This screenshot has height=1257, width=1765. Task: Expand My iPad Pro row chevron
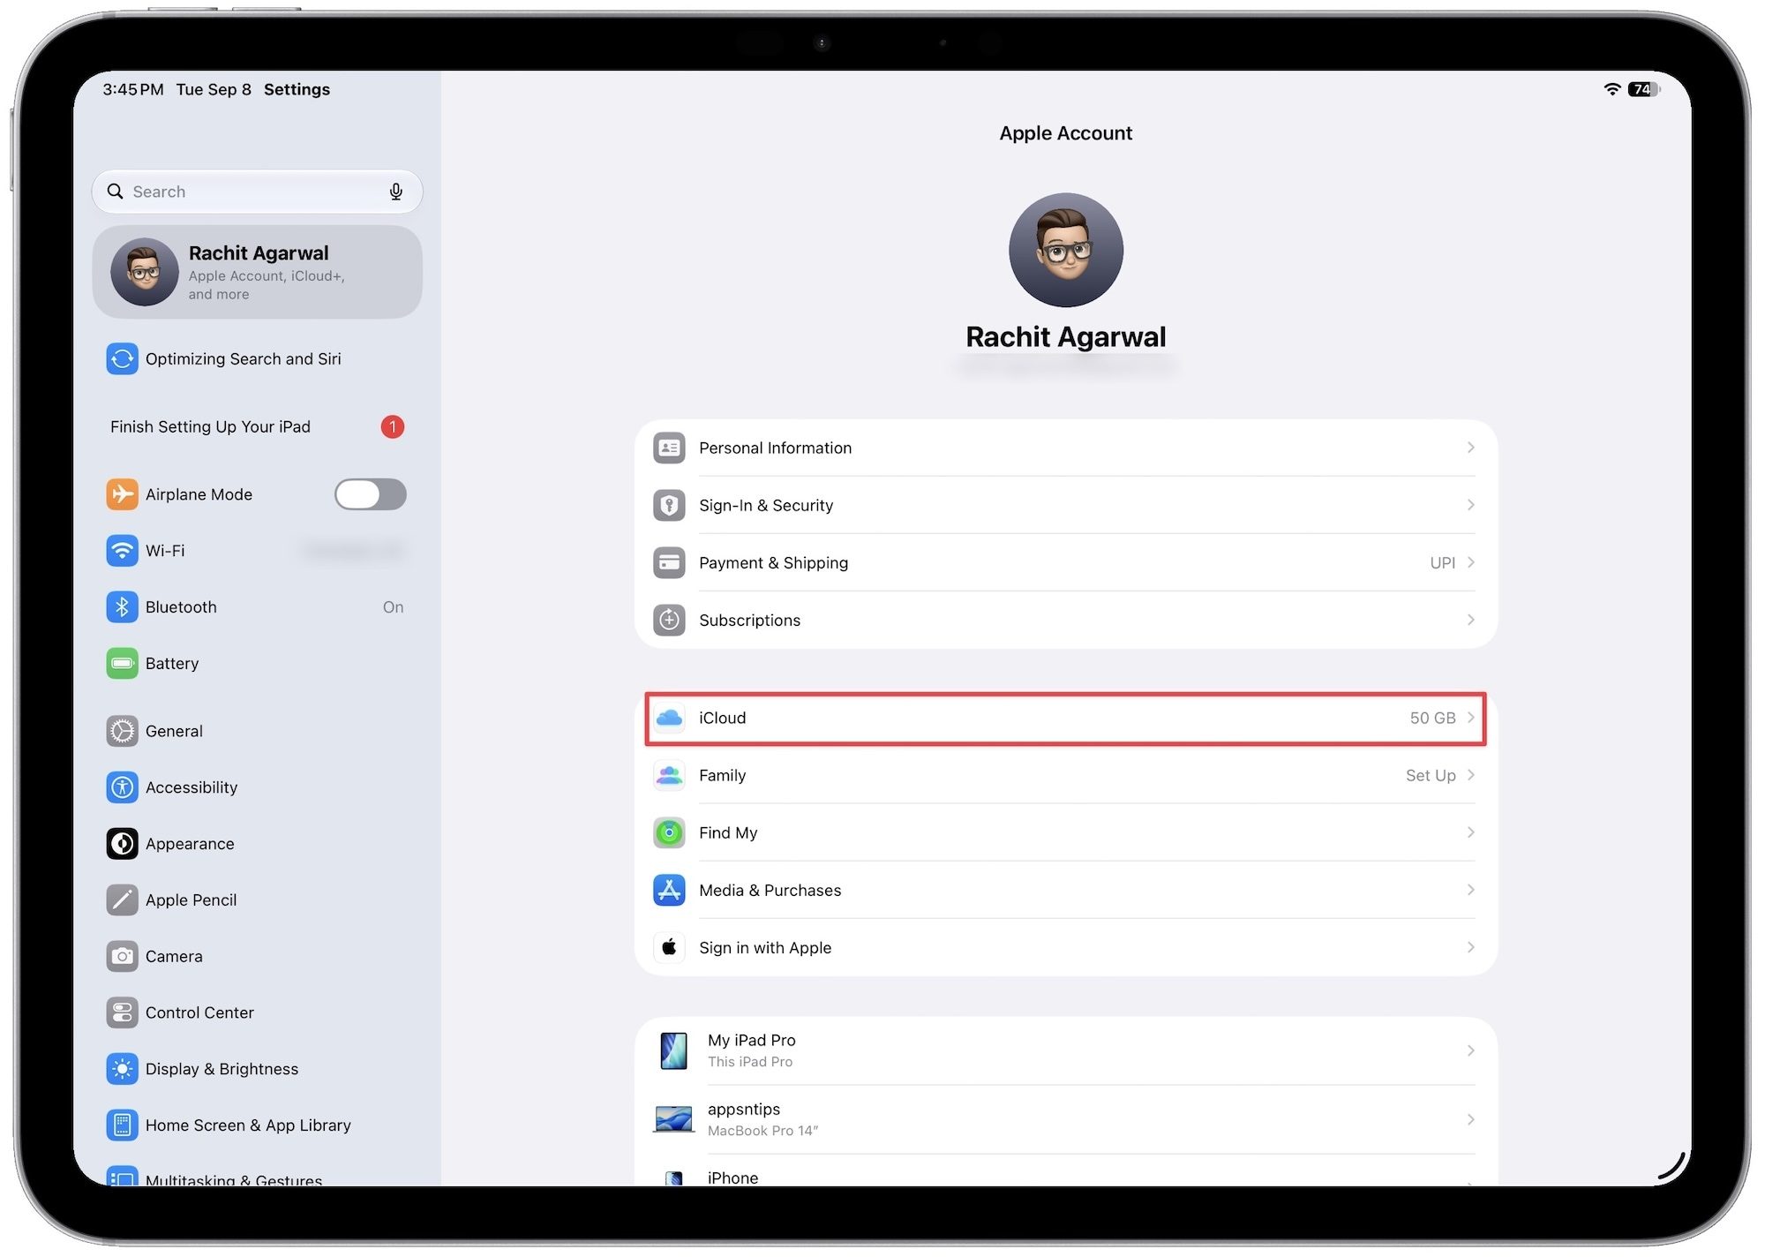pos(1470,1050)
